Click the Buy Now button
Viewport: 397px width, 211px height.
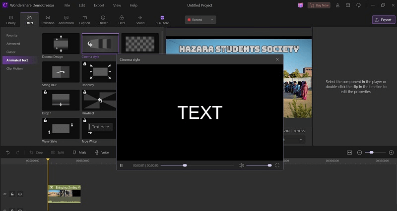319,5
